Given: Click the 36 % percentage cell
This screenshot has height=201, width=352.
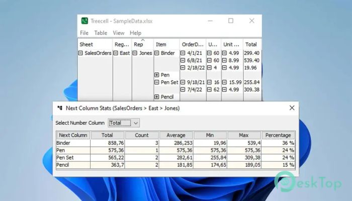Looking at the screenshot, I should pos(278,143).
